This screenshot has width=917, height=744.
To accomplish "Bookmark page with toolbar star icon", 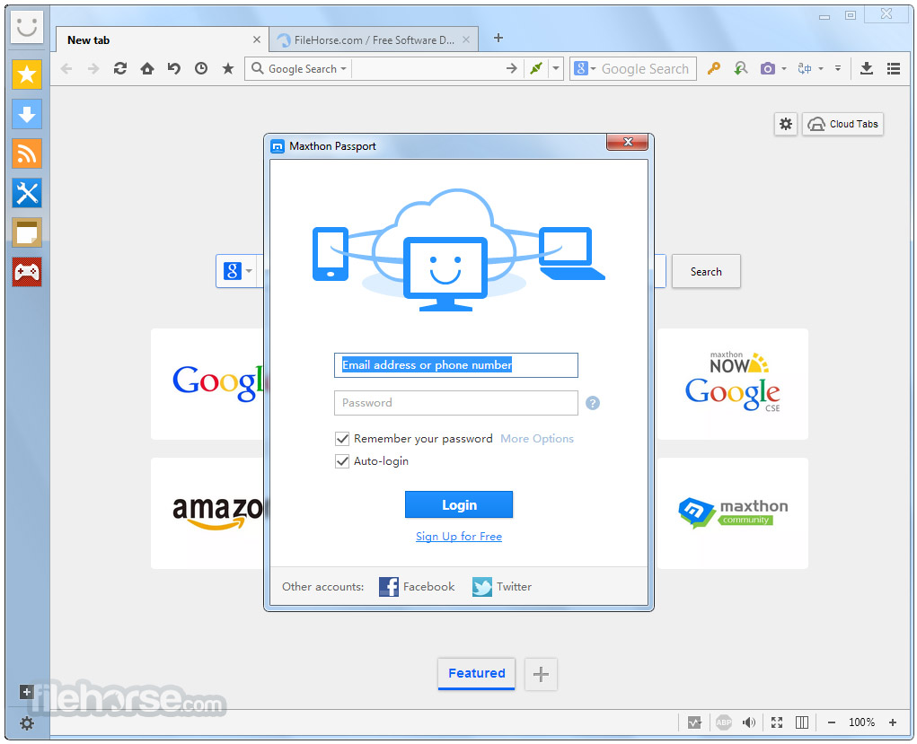I will click(x=228, y=69).
